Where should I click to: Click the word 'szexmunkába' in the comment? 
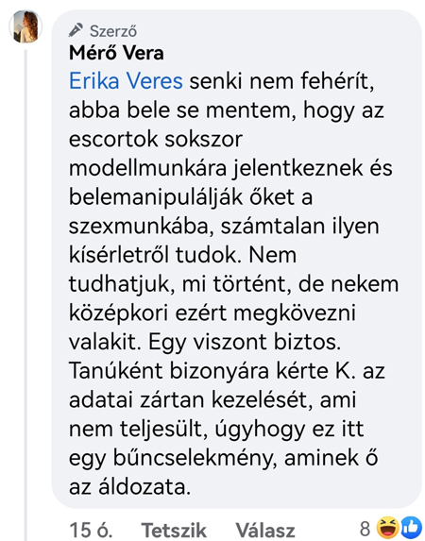click(139, 227)
